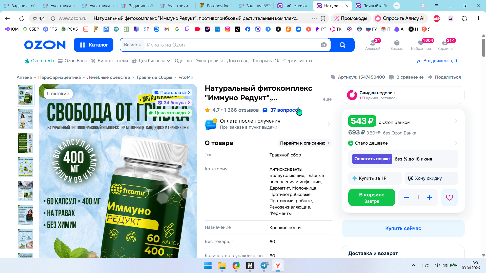Click the Купить сейчас button
The image size is (486, 273).
tap(403, 228)
